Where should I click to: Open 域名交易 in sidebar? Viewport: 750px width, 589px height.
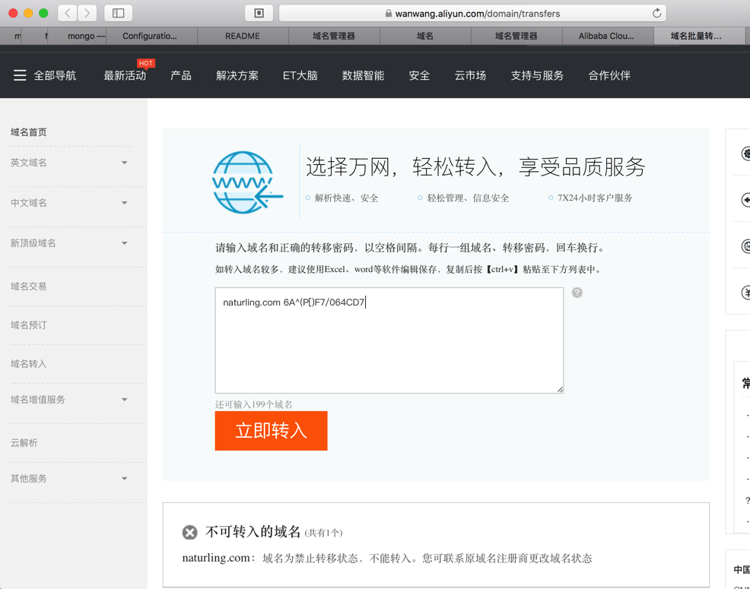click(29, 287)
